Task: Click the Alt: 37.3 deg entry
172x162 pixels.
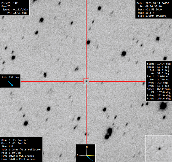Action: coord(160,70)
